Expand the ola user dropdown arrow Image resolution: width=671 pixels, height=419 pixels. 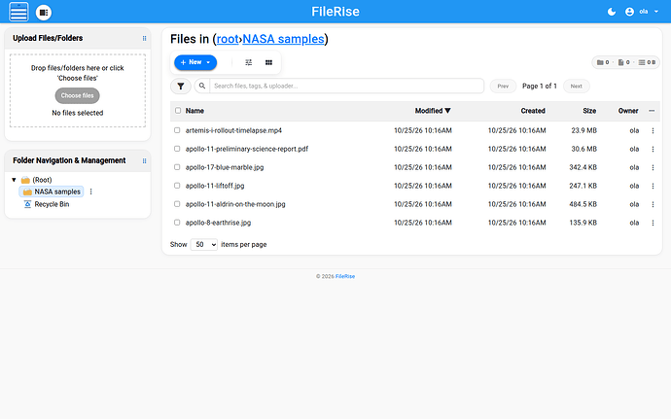coord(656,12)
